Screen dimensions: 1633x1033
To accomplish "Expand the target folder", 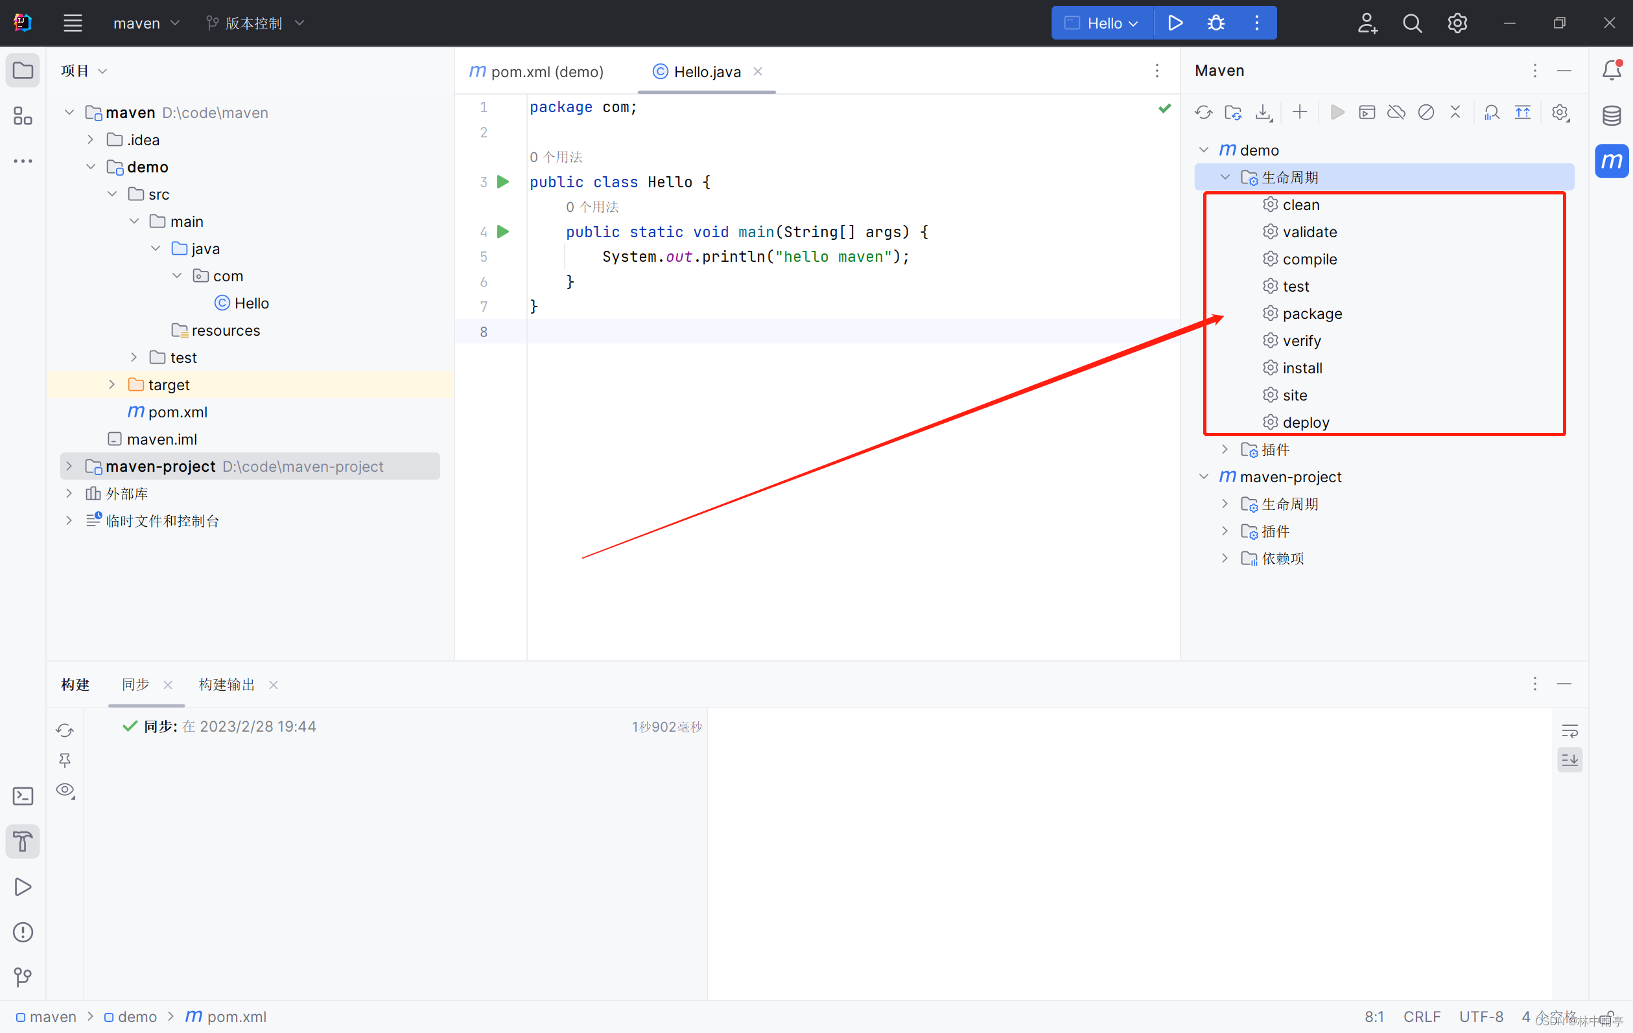I will [x=112, y=384].
